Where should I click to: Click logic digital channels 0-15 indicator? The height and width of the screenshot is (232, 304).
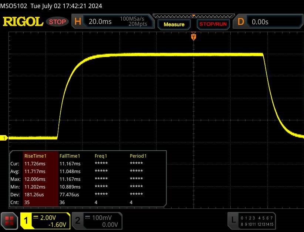(257, 221)
